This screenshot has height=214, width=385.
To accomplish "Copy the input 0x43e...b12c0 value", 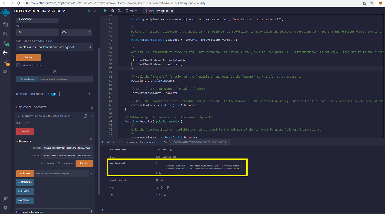I will click(175, 157).
